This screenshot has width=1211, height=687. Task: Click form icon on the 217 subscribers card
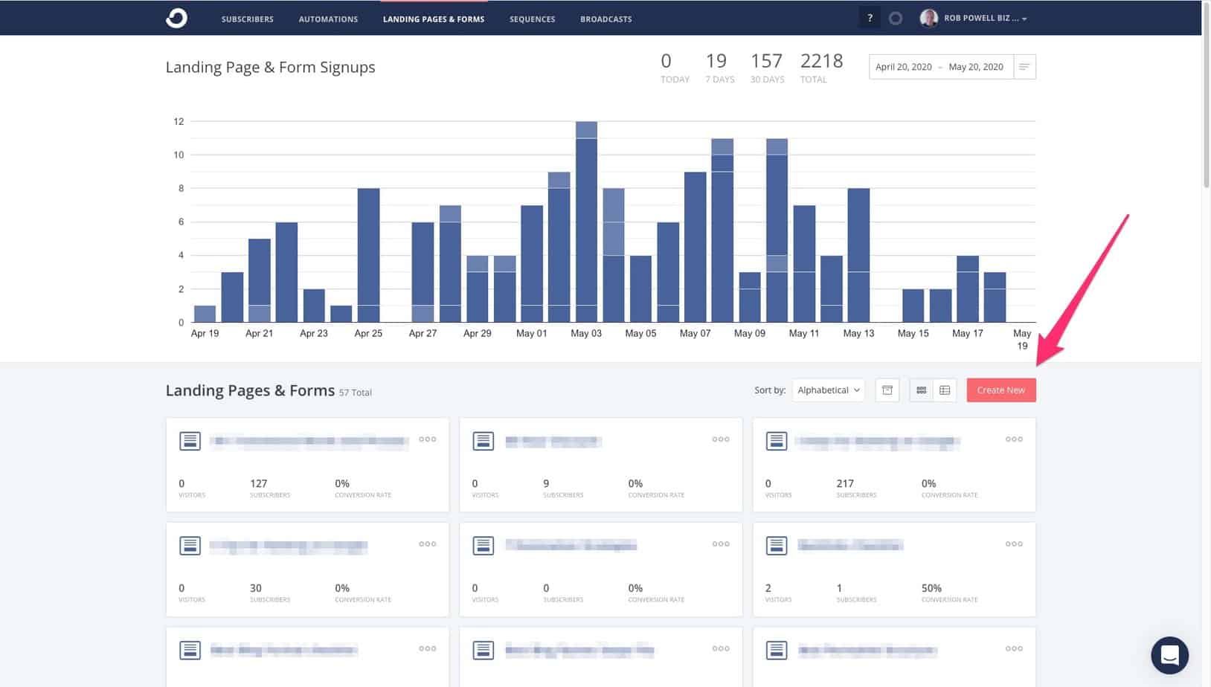coord(777,441)
